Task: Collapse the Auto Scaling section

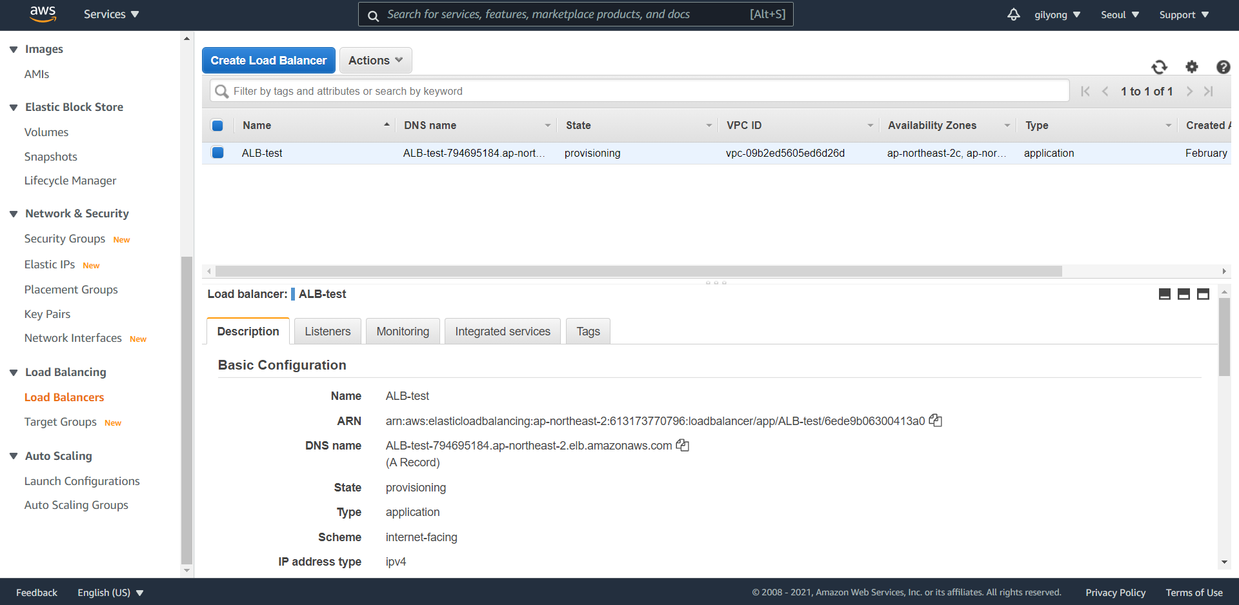Action: click(x=14, y=456)
